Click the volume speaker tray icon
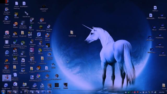The width and height of the screenshot is (167, 94). click(146, 92)
